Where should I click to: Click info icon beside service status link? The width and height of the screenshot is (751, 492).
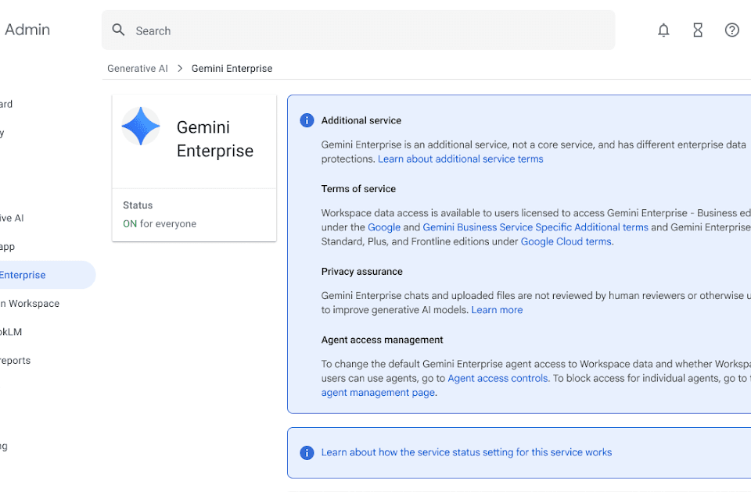(307, 453)
